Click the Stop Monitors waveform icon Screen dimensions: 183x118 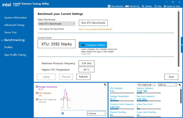pyautogui.click(x=109, y=6)
